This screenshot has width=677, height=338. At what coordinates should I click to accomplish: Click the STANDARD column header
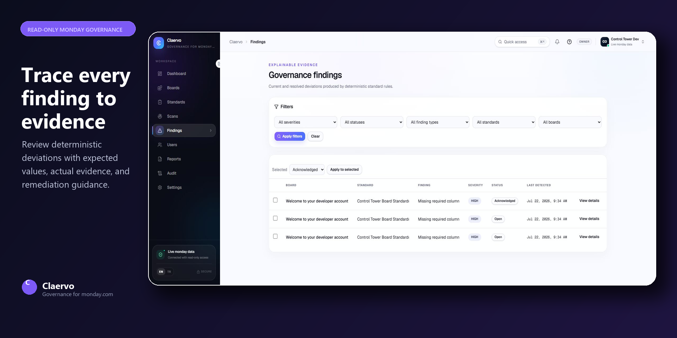pyautogui.click(x=365, y=185)
